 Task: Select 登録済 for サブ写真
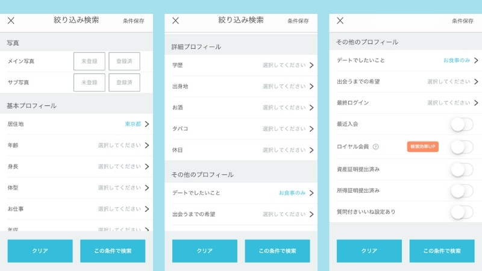(x=124, y=83)
